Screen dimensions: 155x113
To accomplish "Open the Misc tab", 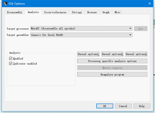I will pos(117,12).
